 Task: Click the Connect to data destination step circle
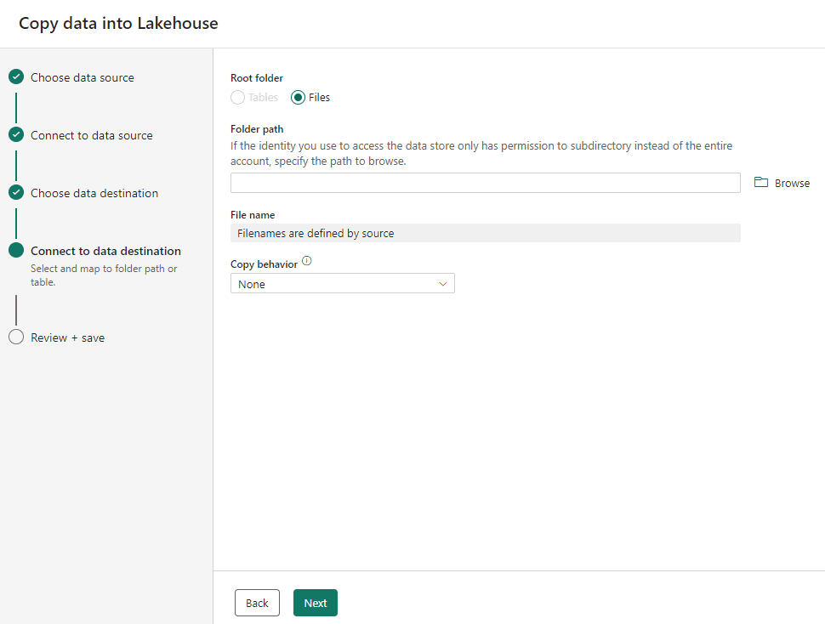16,250
